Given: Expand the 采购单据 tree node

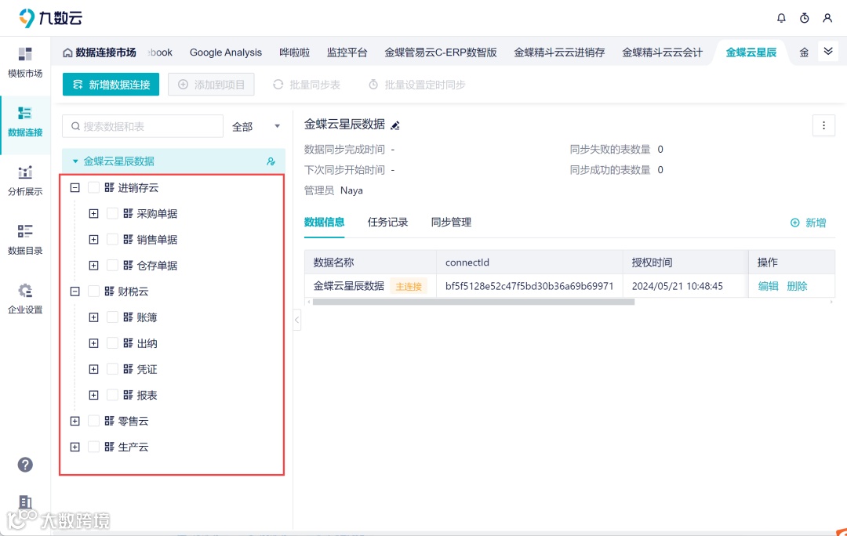Looking at the screenshot, I should tap(94, 213).
